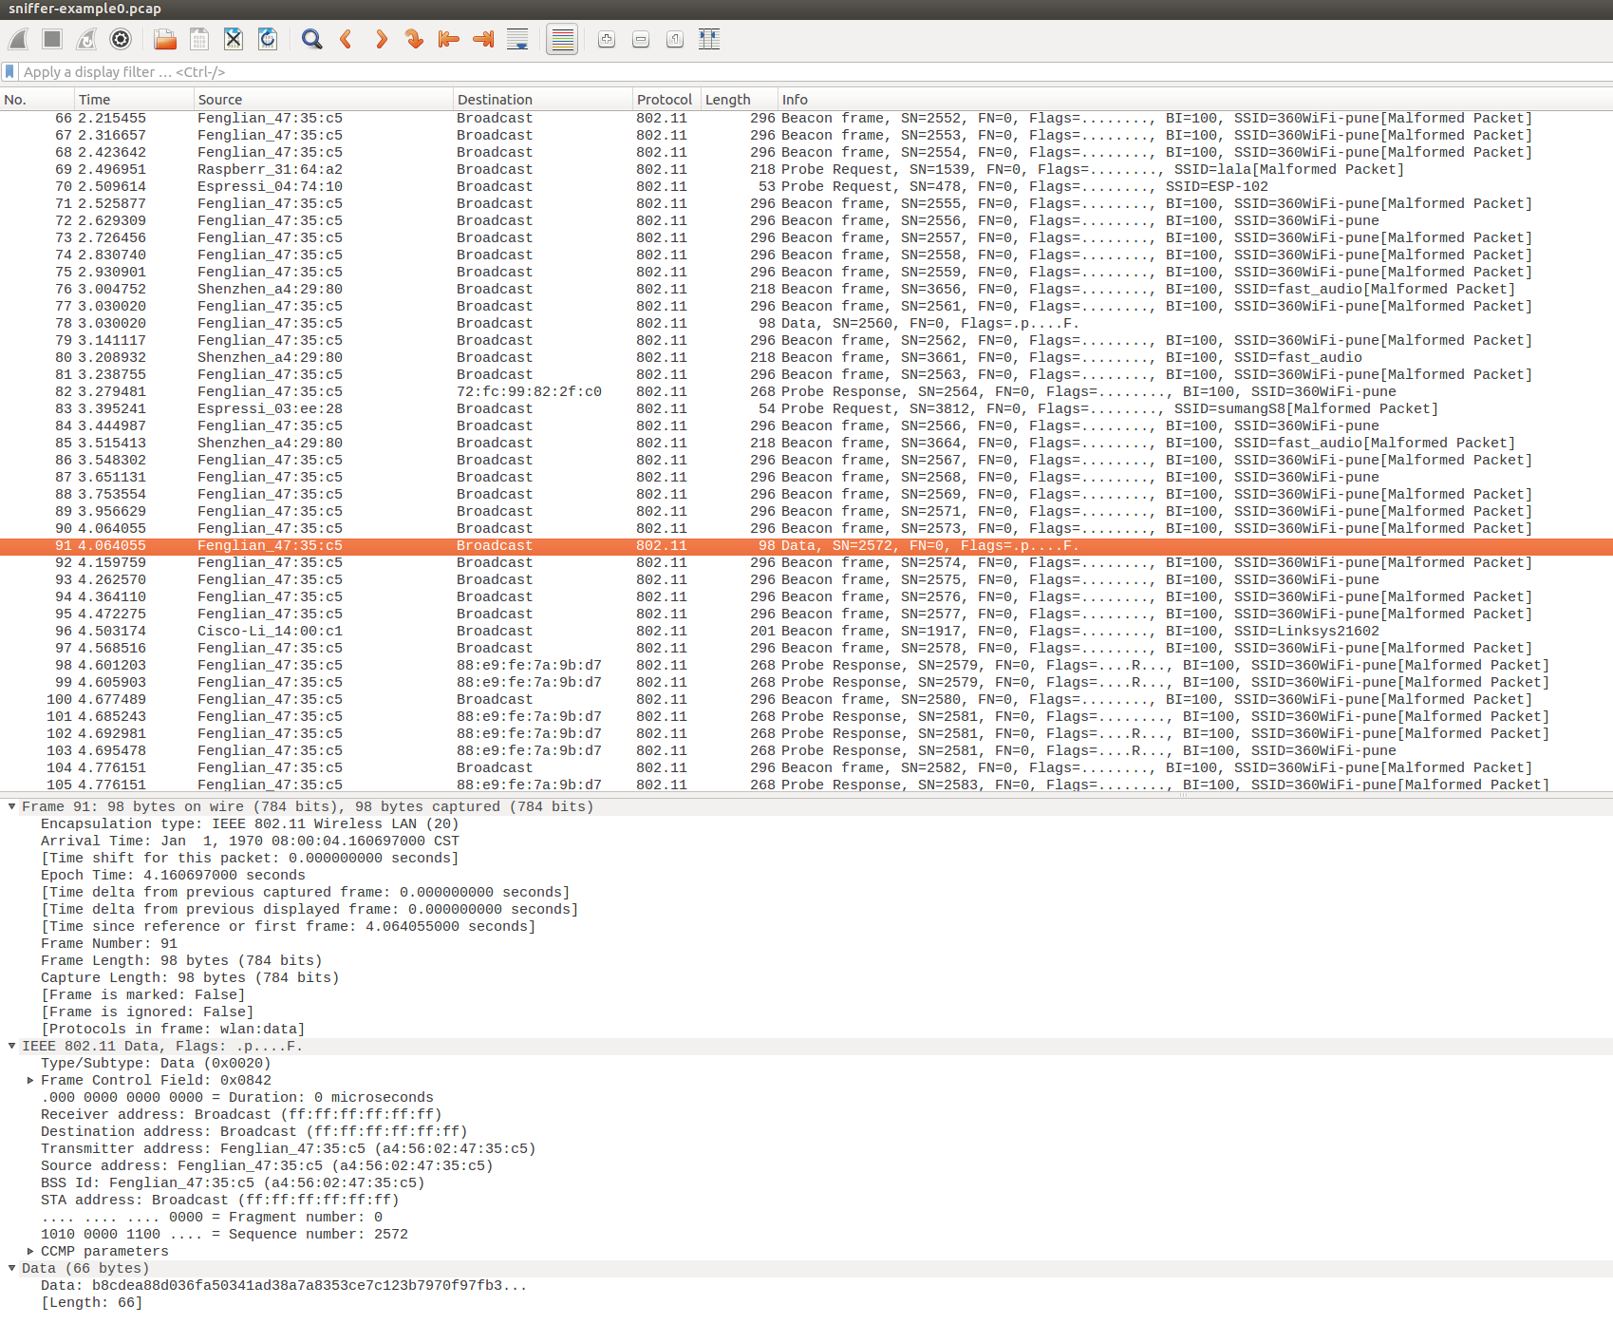Click Sequence number: 2572 detail line
The image size is (1613, 1324).
224,1234
